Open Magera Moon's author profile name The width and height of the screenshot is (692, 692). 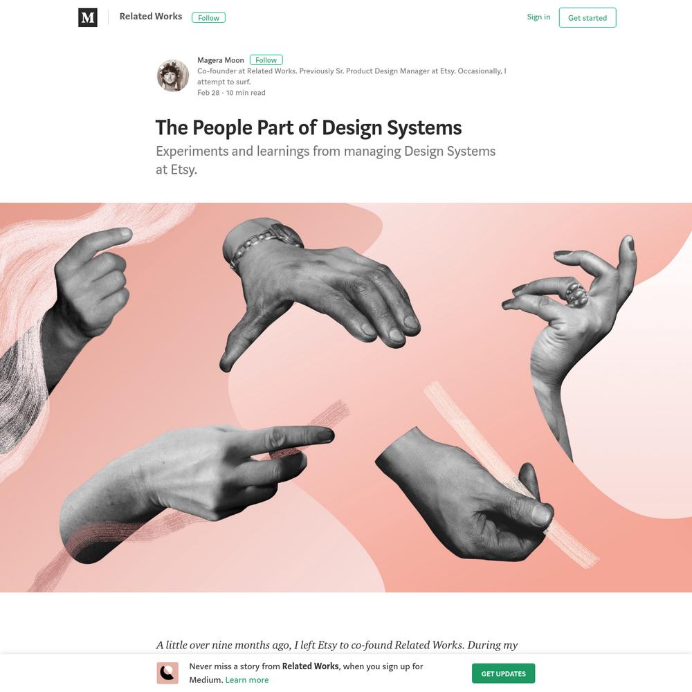220,60
